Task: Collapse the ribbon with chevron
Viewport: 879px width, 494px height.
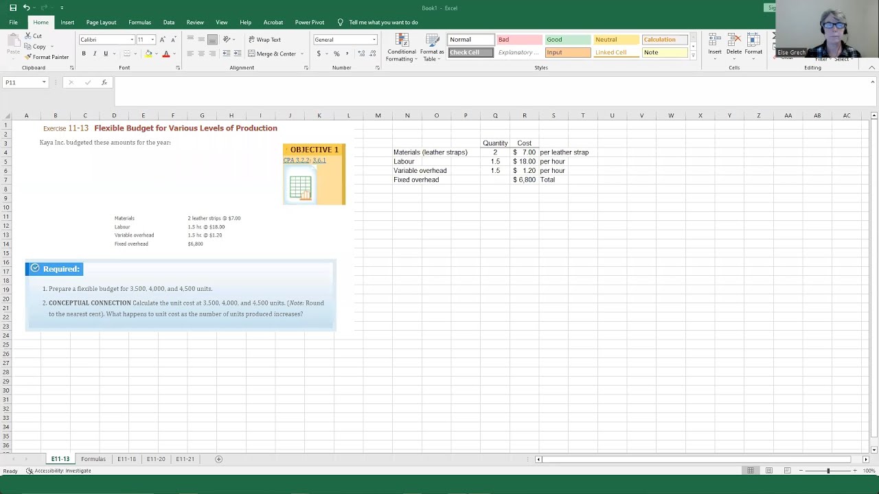Action: click(x=871, y=67)
